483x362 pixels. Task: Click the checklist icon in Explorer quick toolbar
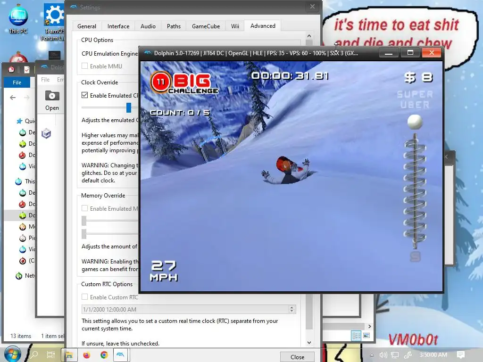point(27,70)
